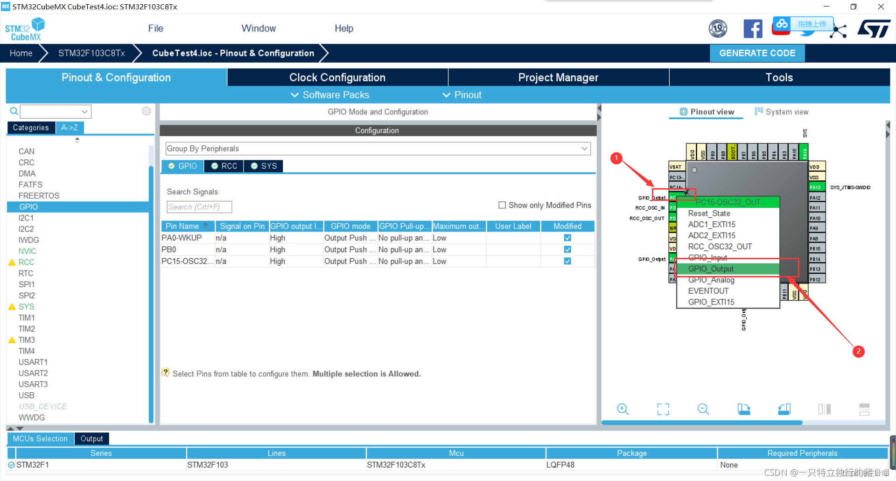Choose GPIO_EXTI15 from the pin menu
Viewport: 896px width, 481px height.
[x=728, y=302]
